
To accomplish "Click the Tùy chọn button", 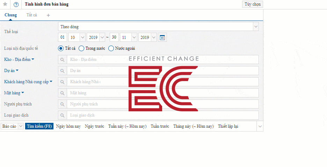I will (253, 4).
